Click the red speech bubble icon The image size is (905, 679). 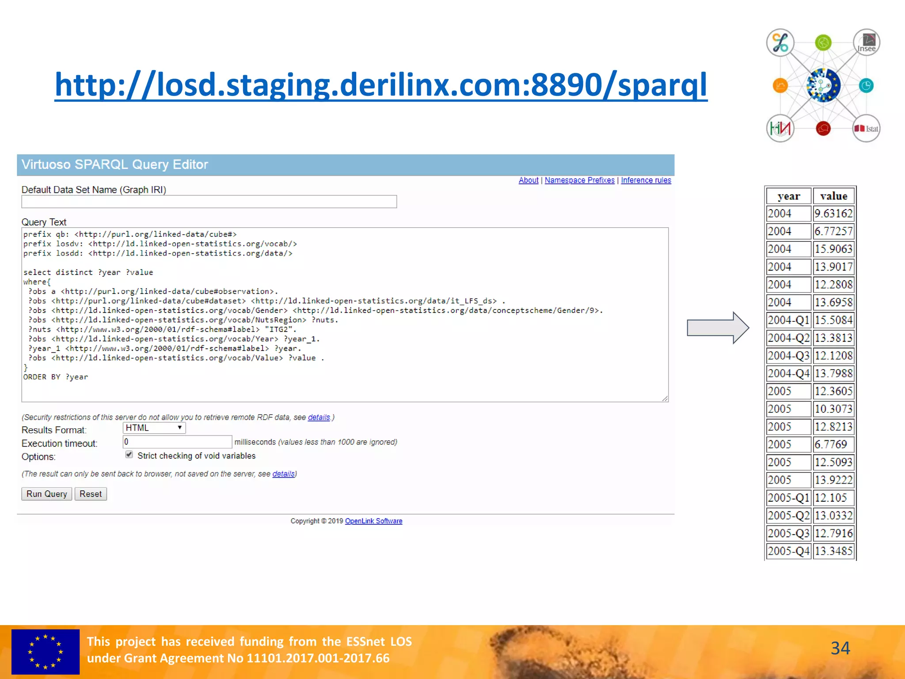coord(823,129)
